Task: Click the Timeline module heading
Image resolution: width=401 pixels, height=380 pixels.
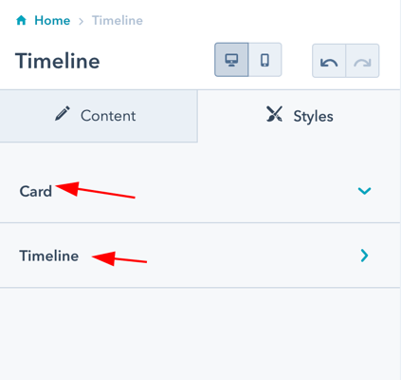Action: (x=58, y=61)
